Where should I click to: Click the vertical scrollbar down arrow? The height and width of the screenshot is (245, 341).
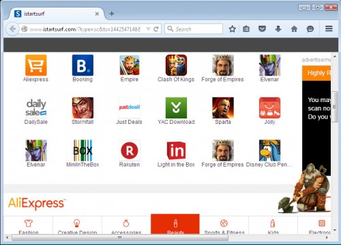pyautogui.click(x=335, y=230)
